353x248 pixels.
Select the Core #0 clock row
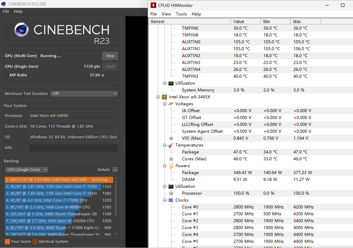coord(251,207)
